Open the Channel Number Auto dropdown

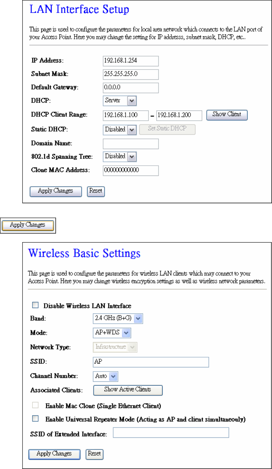click(x=105, y=376)
